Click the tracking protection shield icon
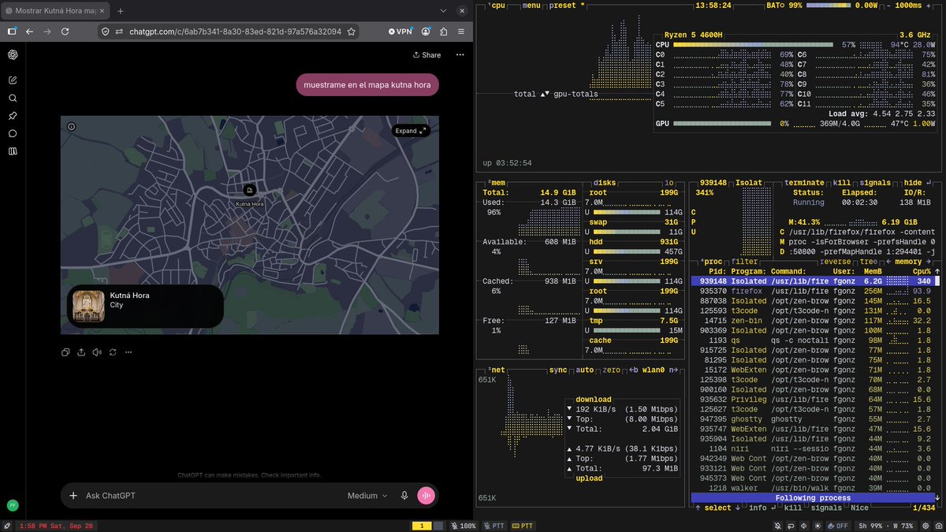 pos(105,32)
